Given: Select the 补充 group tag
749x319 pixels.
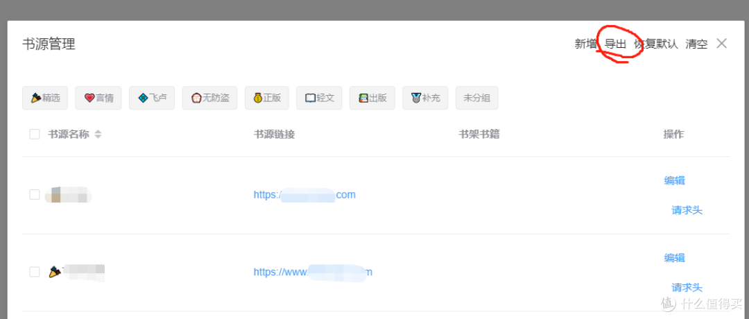Looking at the screenshot, I should [x=425, y=98].
